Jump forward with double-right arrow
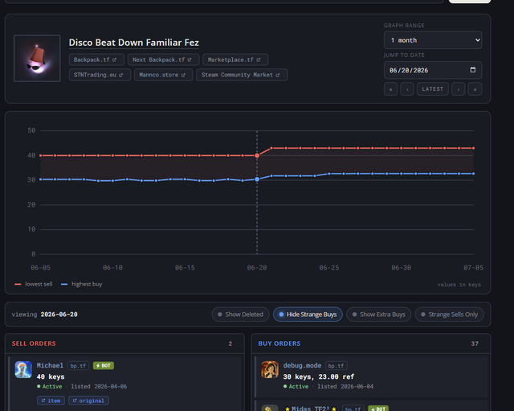Viewport: 514px width, 411px height. tap(475, 89)
